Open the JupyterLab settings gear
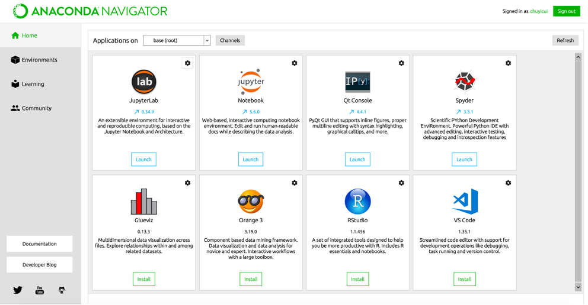The width and height of the screenshot is (588, 305). 187,63
